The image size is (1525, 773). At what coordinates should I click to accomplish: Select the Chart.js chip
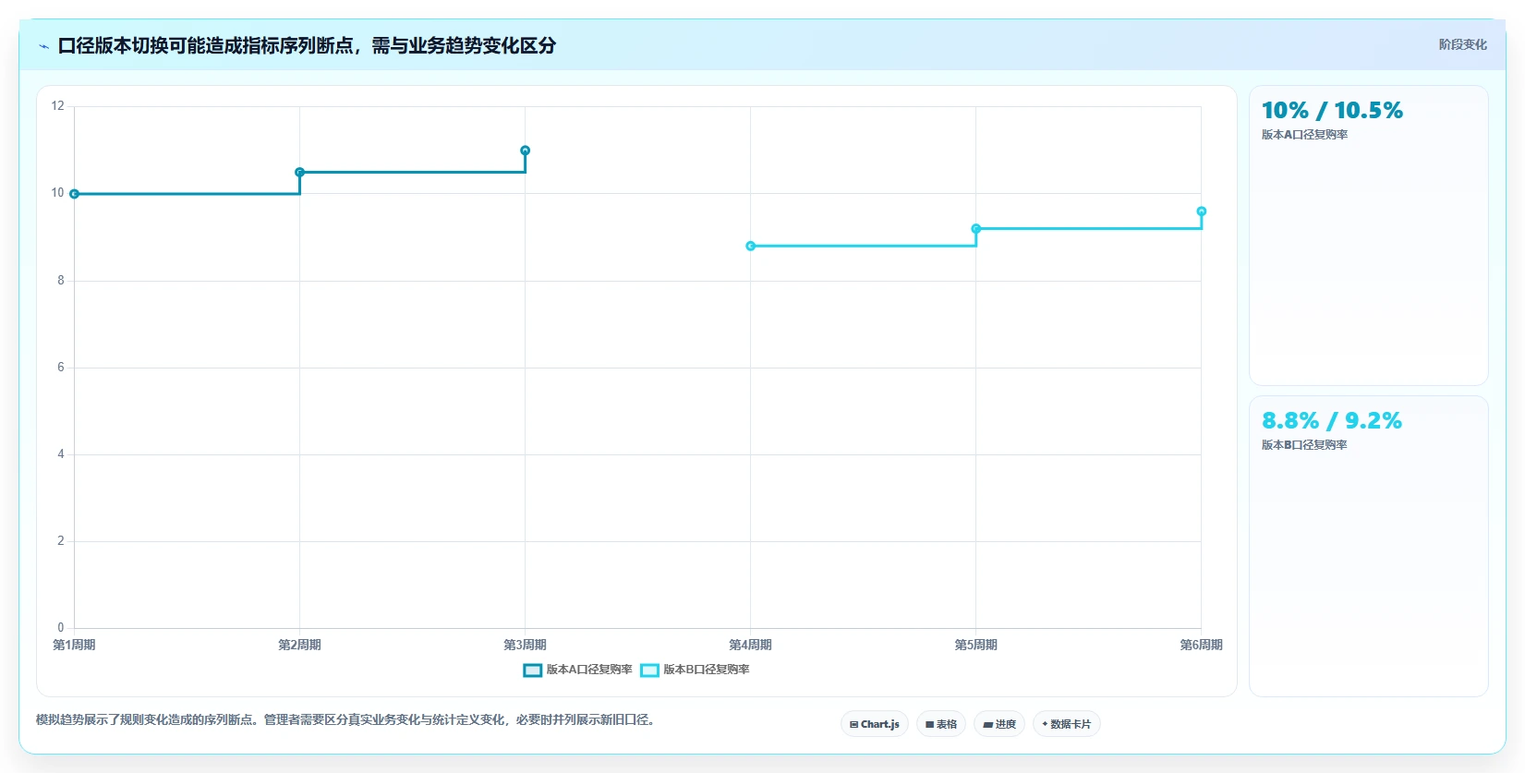point(875,724)
